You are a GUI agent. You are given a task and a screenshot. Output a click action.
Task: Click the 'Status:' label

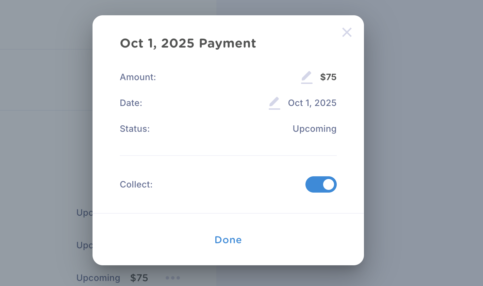point(135,129)
